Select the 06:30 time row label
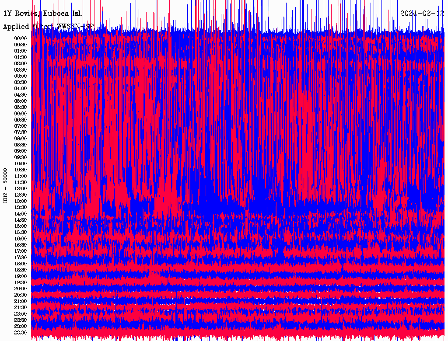 pyautogui.click(x=21, y=120)
